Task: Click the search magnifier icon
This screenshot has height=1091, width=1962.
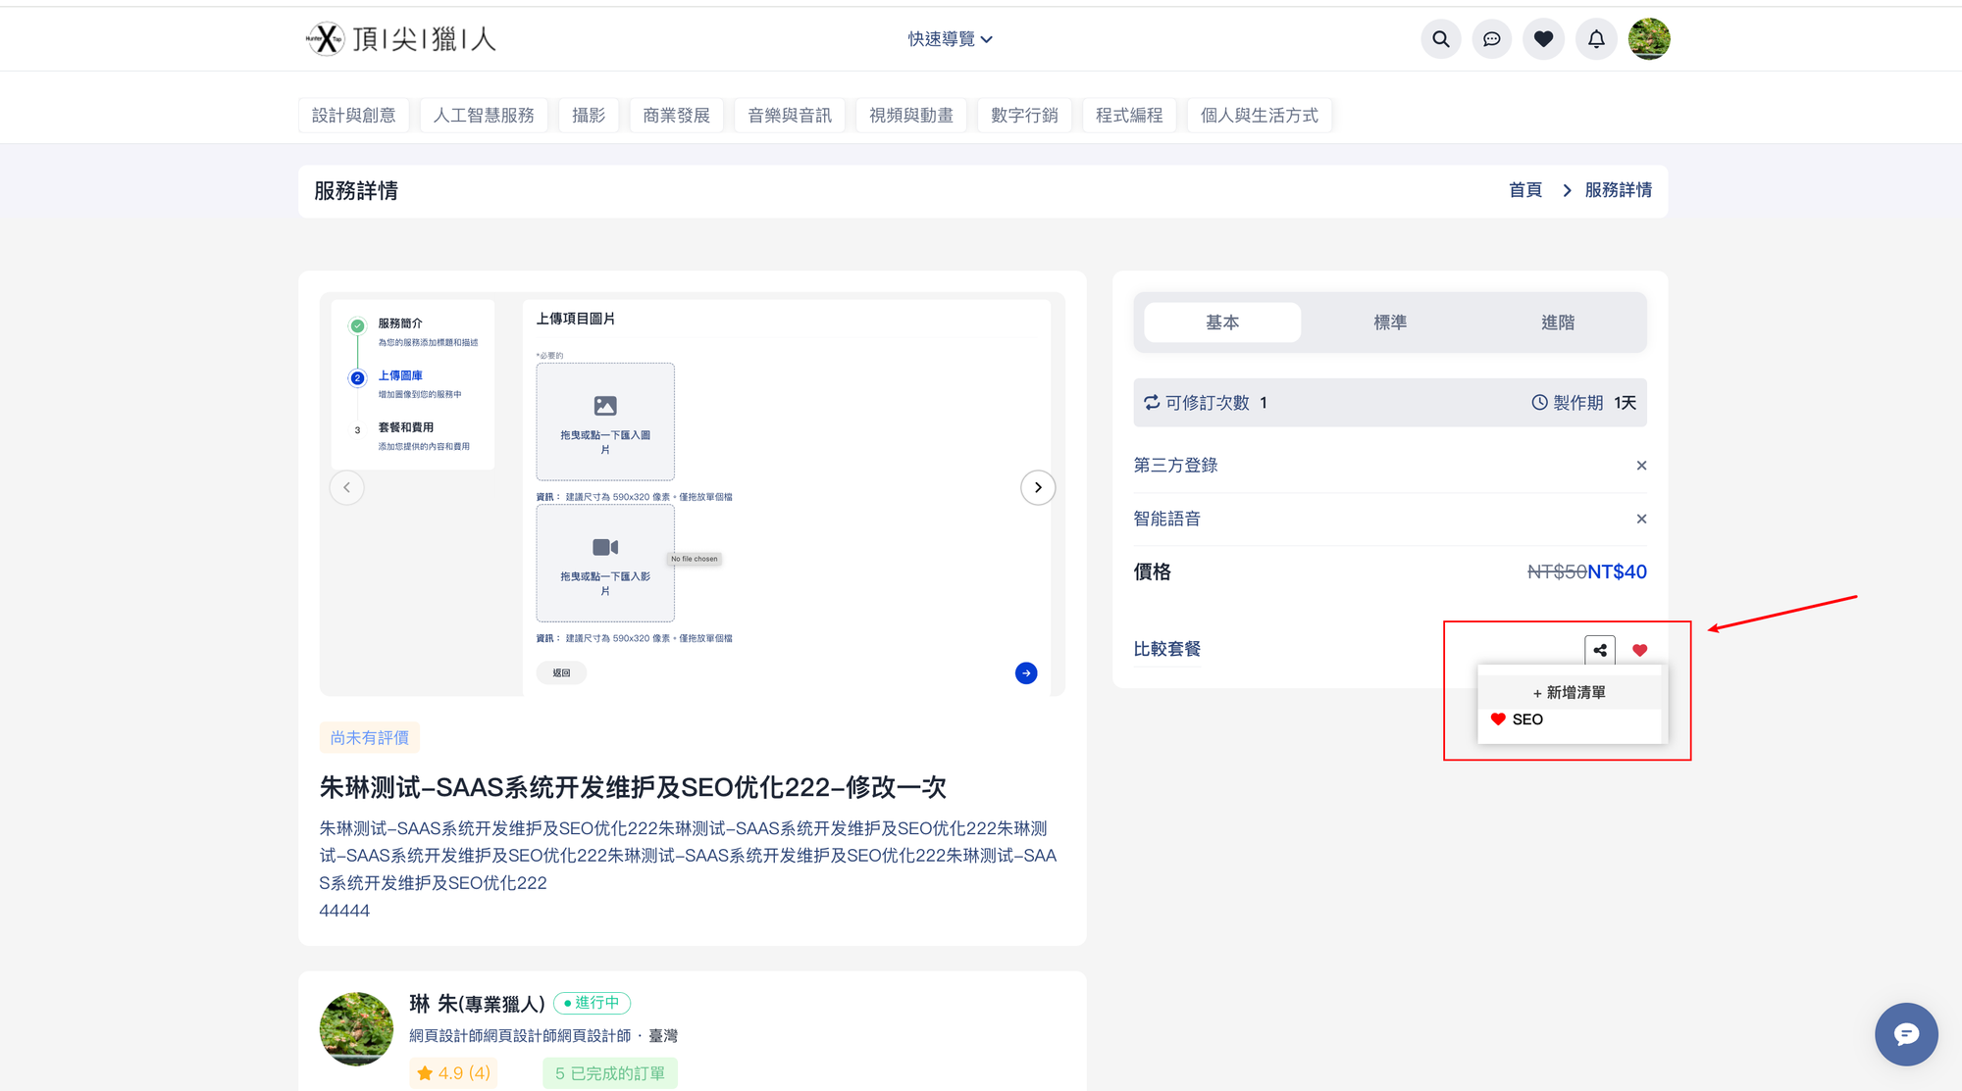Action: pyautogui.click(x=1440, y=39)
